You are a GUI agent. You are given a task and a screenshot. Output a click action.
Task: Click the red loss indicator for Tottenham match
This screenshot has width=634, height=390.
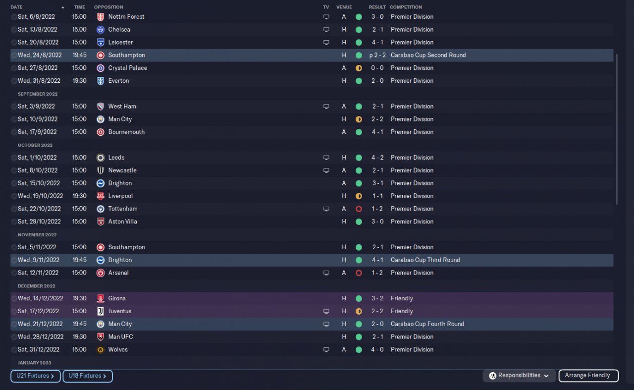pyautogui.click(x=359, y=209)
